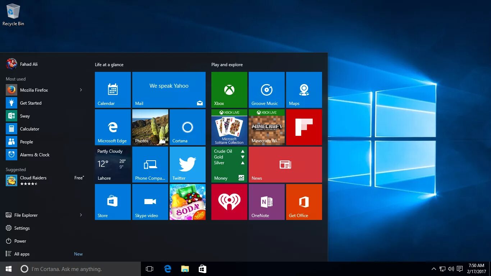Open the Xbox tile
This screenshot has height=276, width=491.
pyautogui.click(x=229, y=90)
